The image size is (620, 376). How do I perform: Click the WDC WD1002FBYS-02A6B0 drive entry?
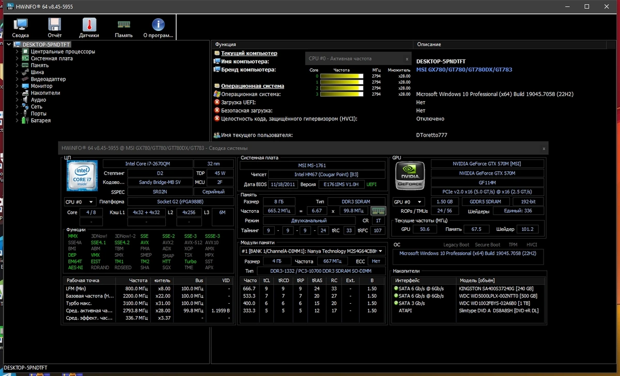(x=494, y=303)
